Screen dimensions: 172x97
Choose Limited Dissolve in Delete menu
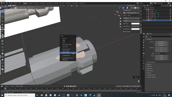coord(68,56)
